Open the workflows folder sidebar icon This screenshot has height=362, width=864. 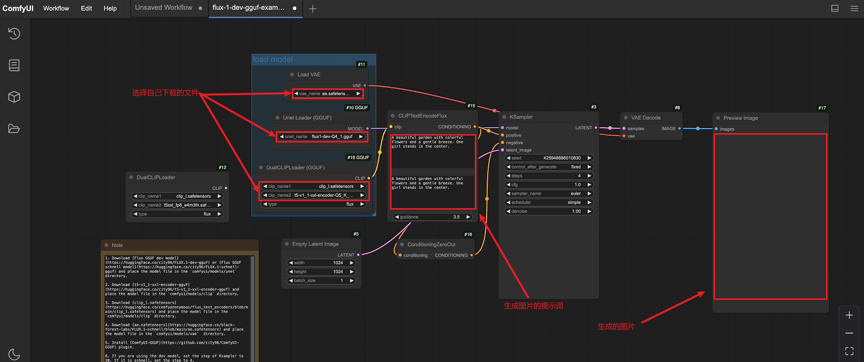pos(14,129)
